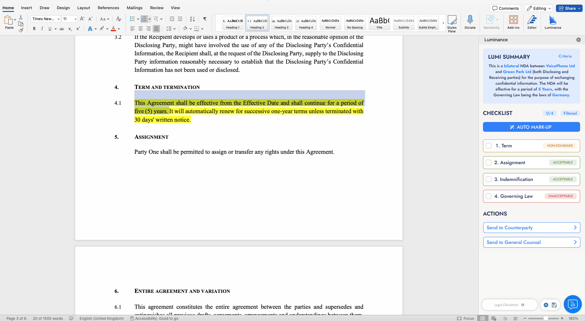Open the font size dropdown
585x321 pixels.
coord(75,19)
